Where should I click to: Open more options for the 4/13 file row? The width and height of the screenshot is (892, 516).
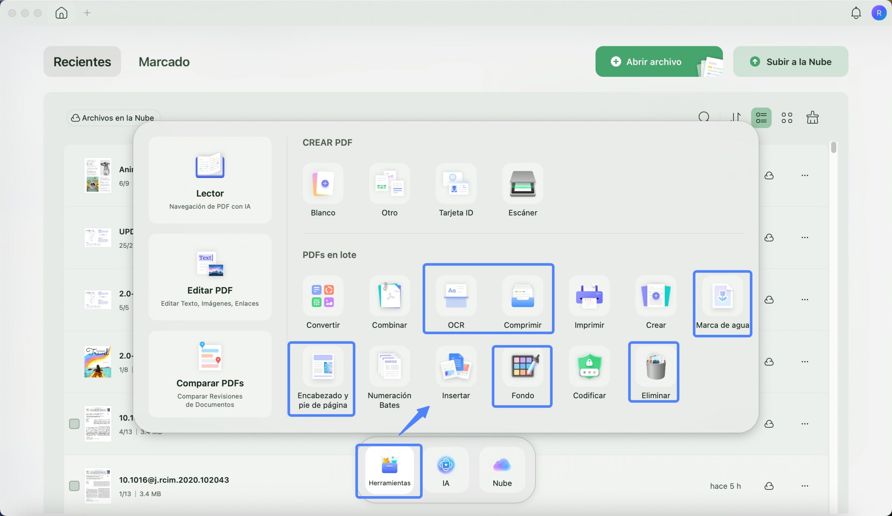coord(805,424)
